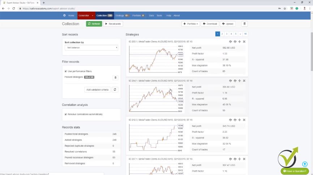The width and height of the screenshot is (313, 175).
Task: Delete passed strategies with the filter trash icon
Action: click(x=115, y=77)
